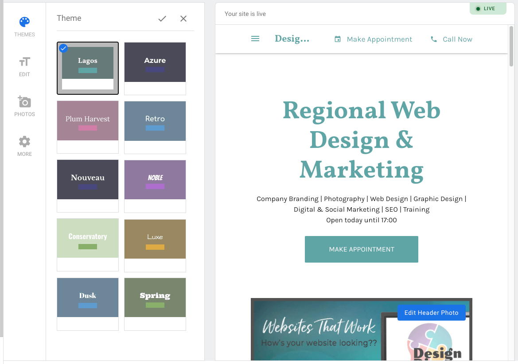Click the blue selected checkmark on Lagos

tap(63, 49)
